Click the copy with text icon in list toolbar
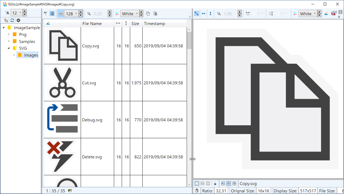The image size is (344, 194). (155, 13)
